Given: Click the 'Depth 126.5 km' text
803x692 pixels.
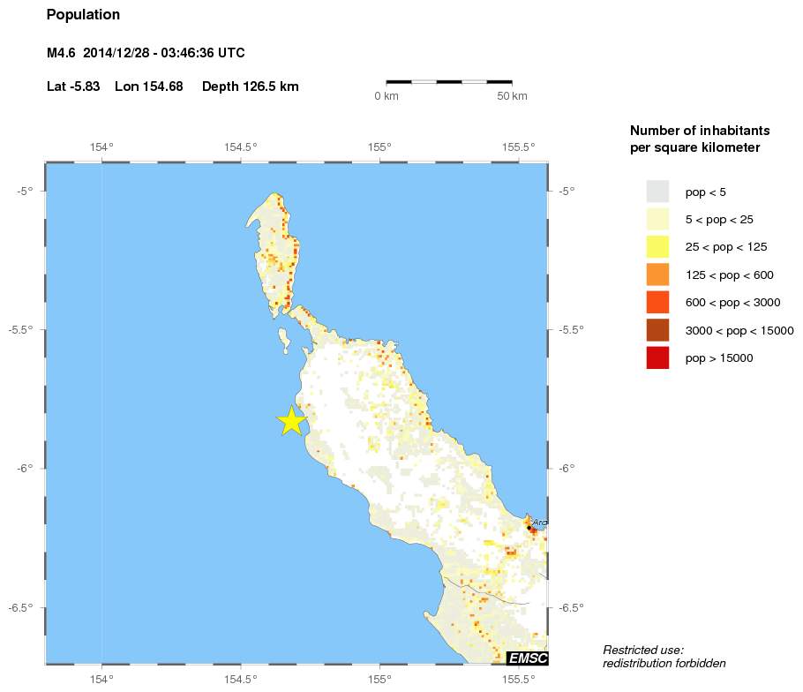Looking at the screenshot, I should click(x=250, y=86).
